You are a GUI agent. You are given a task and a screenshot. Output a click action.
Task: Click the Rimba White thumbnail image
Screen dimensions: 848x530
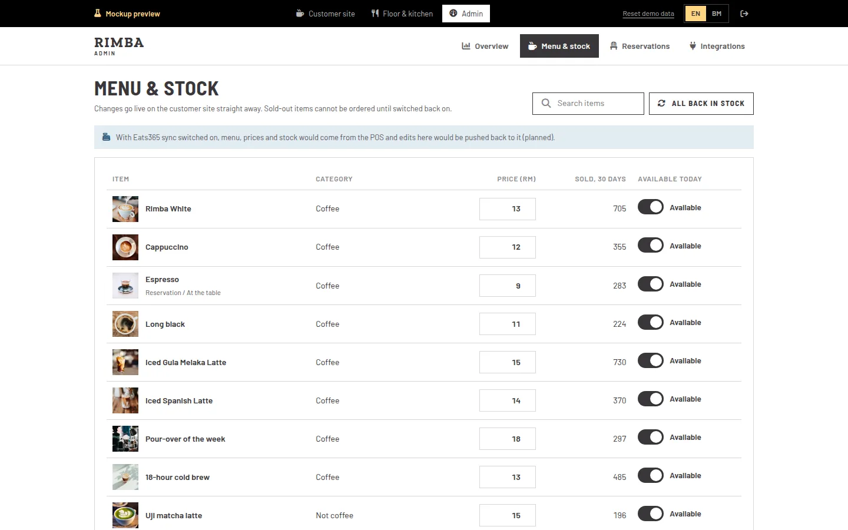[125, 209]
